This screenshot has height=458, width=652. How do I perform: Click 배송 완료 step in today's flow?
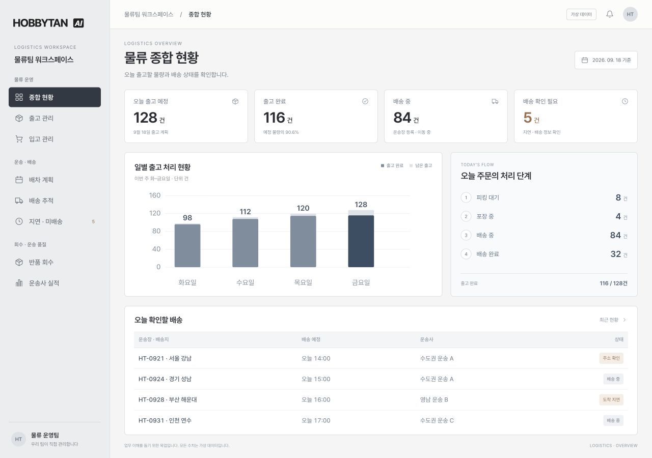pyautogui.click(x=544, y=254)
